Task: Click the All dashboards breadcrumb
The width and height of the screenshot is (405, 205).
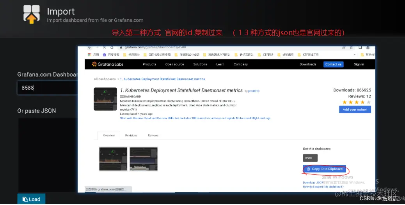Action: coord(105,79)
